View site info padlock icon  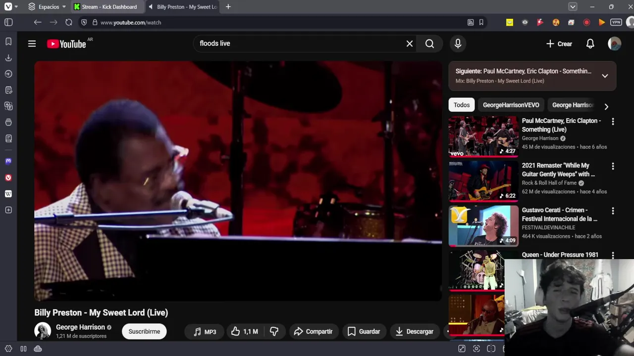[x=95, y=22]
